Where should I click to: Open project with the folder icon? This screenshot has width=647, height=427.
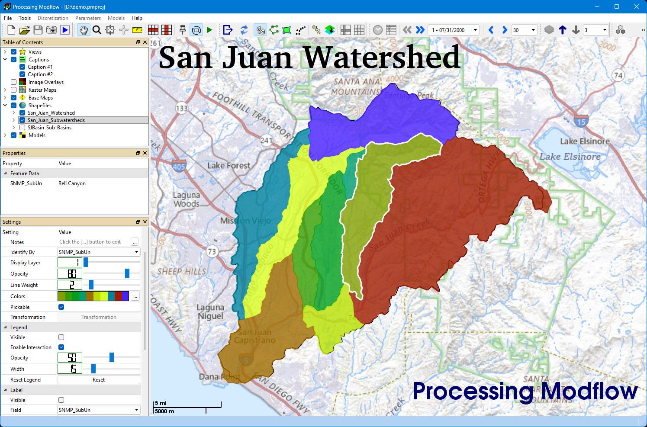coord(25,30)
